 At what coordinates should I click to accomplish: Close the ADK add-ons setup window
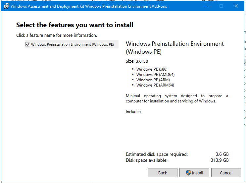click(x=236, y=6)
